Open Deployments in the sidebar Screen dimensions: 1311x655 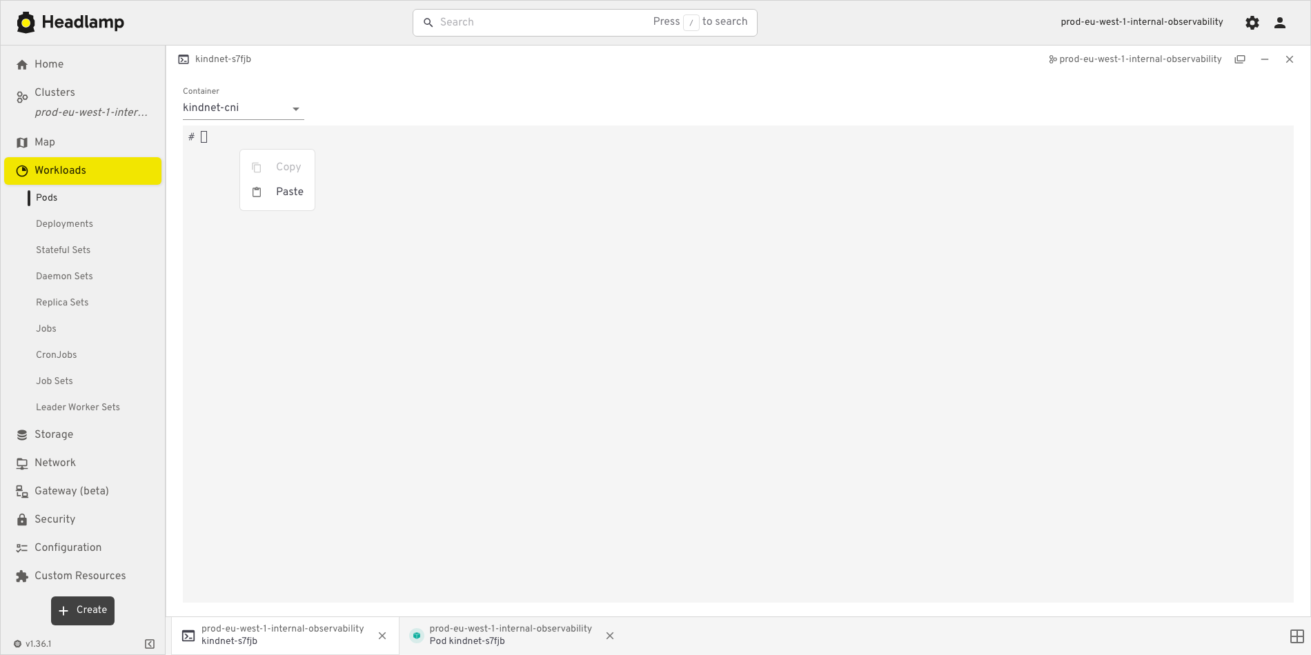pyautogui.click(x=64, y=224)
